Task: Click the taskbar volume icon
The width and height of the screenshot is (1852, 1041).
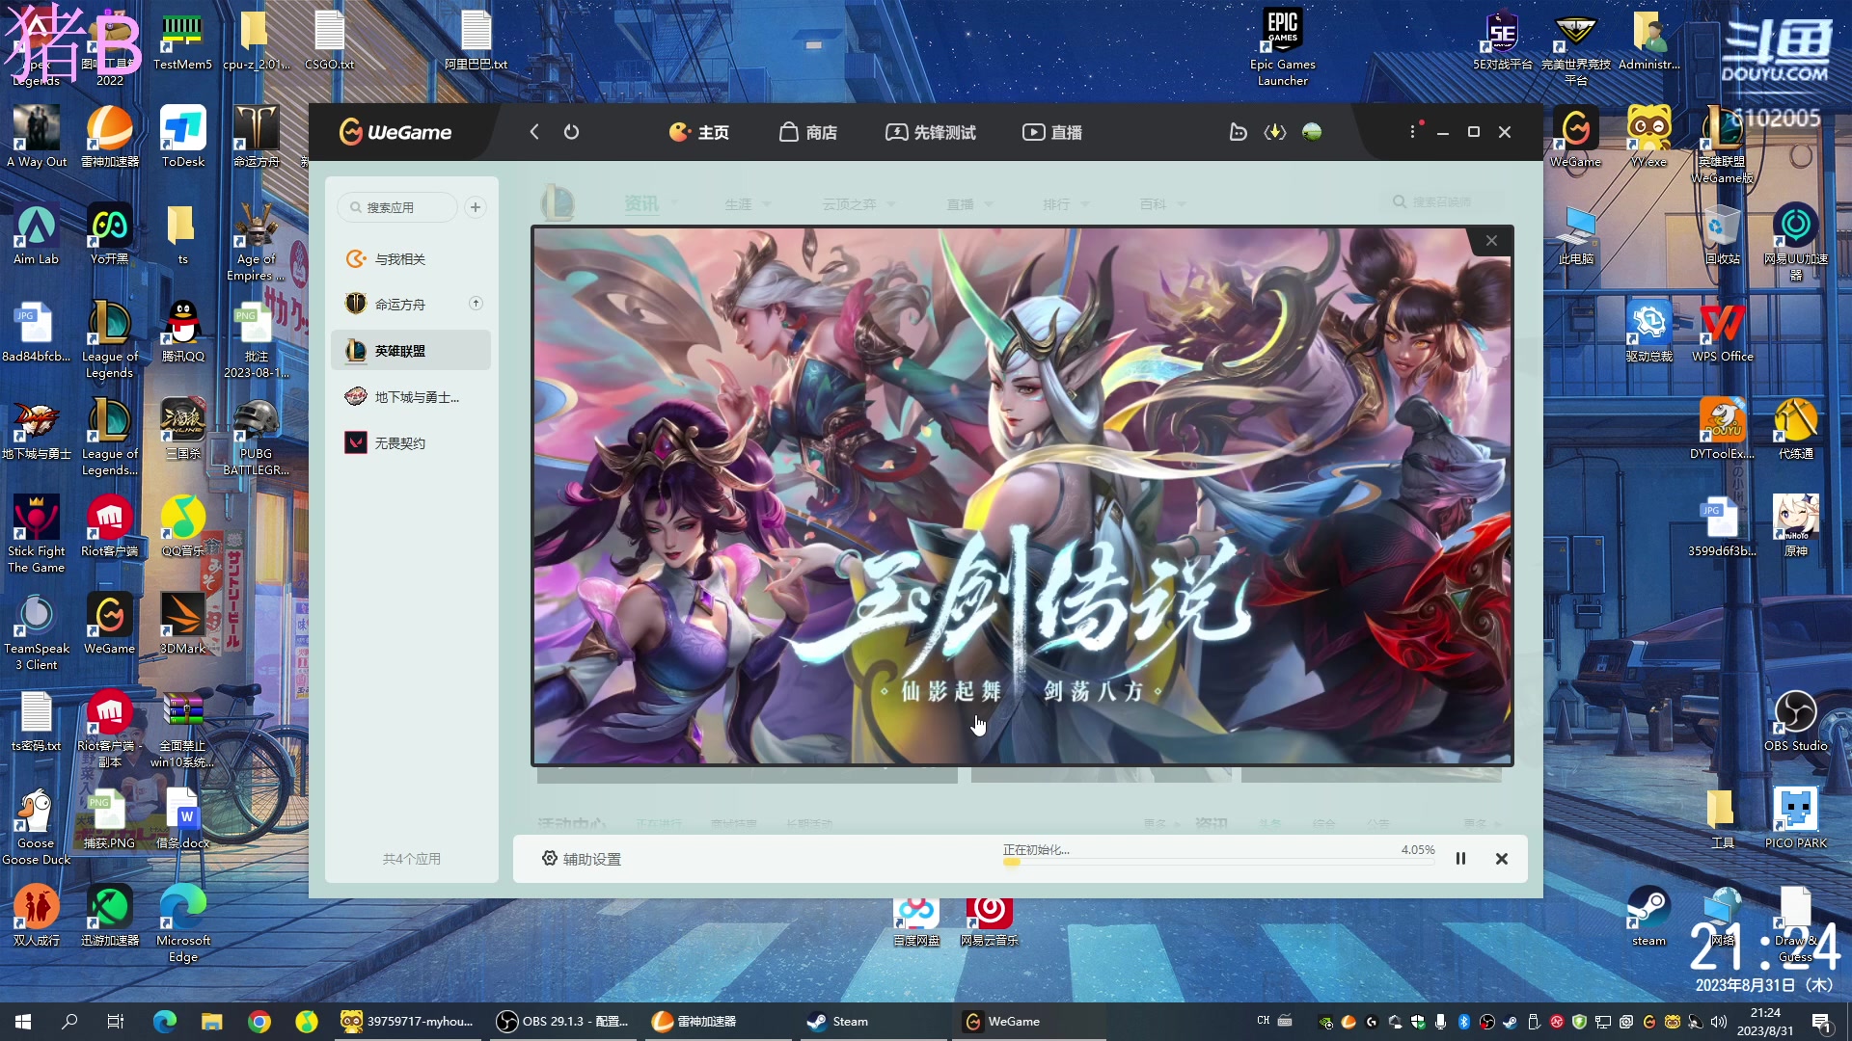Action: (1718, 1022)
